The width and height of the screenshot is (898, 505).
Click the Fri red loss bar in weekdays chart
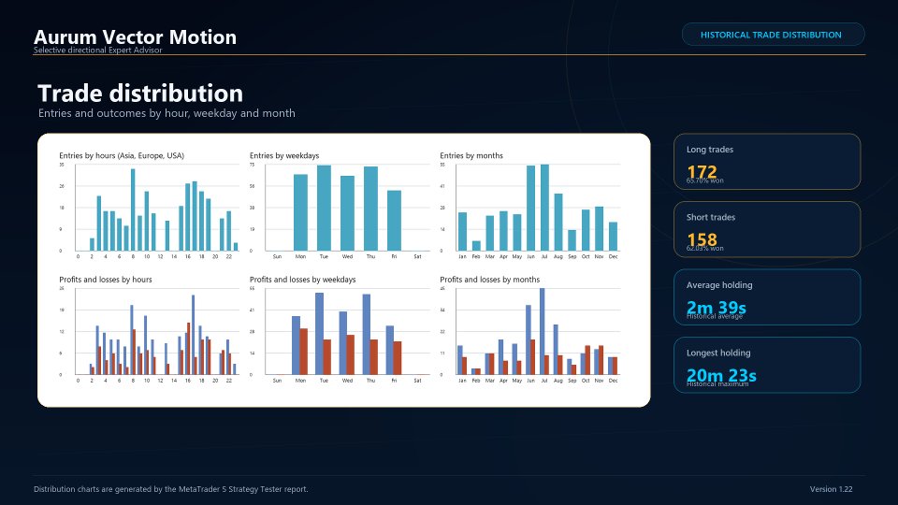coord(398,358)
